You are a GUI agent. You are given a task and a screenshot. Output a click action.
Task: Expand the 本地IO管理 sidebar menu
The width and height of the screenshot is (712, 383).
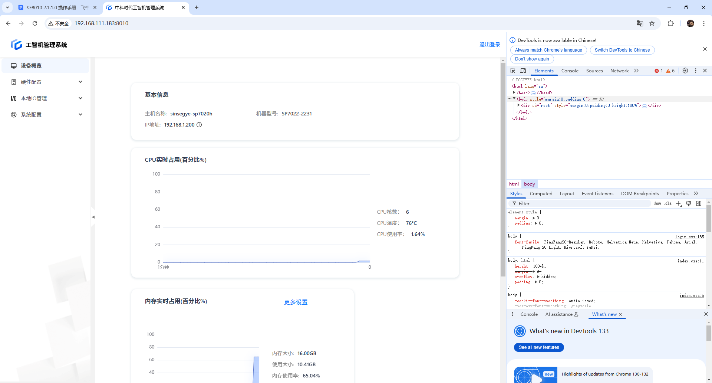46,98
